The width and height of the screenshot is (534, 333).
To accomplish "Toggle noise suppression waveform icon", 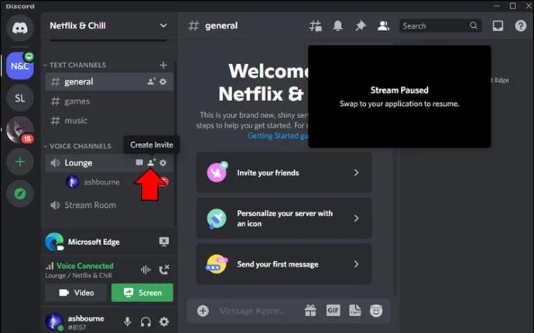I will click(145, 270).
